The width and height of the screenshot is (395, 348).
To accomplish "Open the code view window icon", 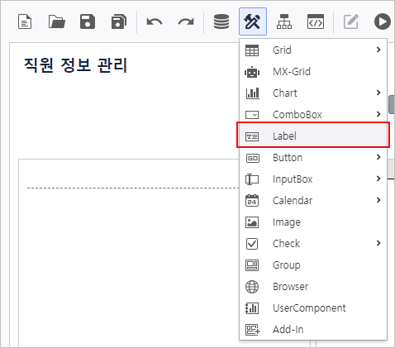I will click(x=316, y=21).
